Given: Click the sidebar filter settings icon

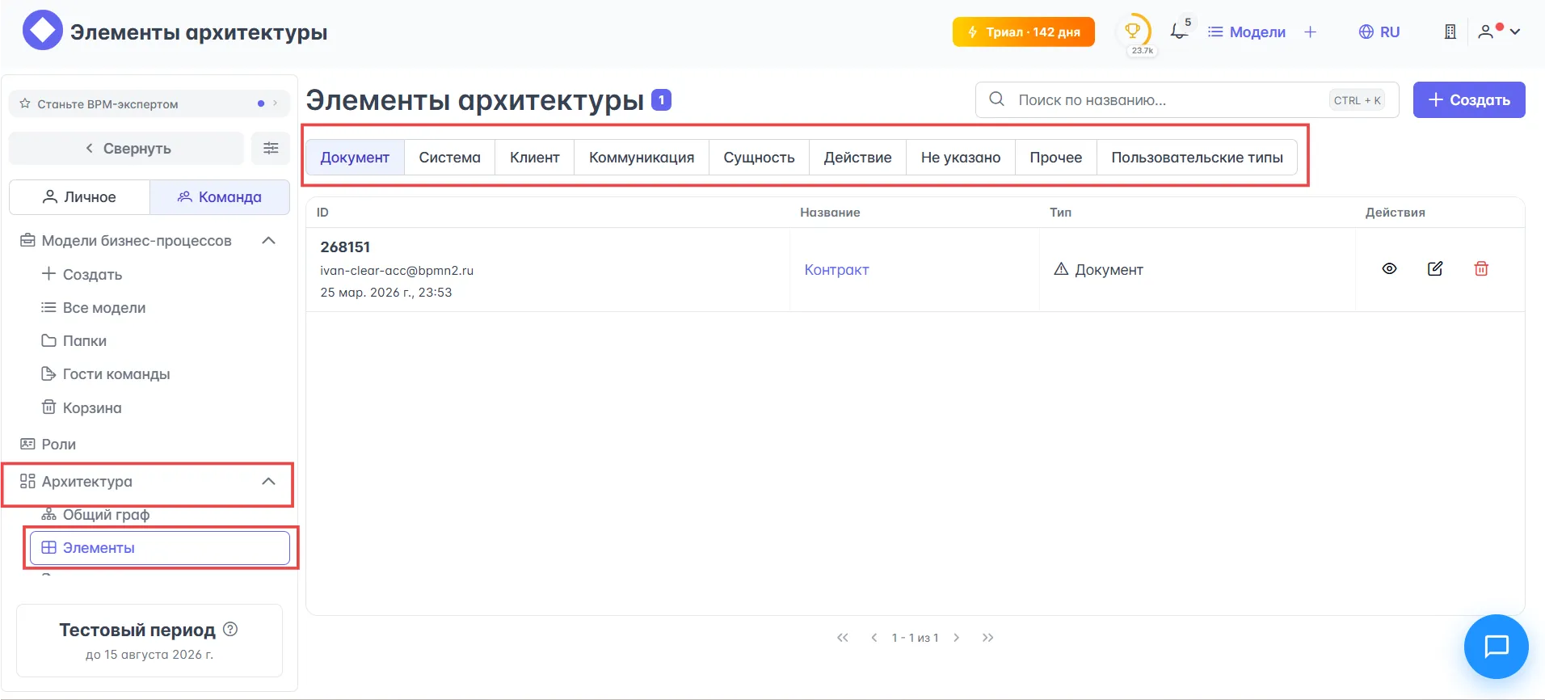Looking at the screenshot, I should 271,148.
